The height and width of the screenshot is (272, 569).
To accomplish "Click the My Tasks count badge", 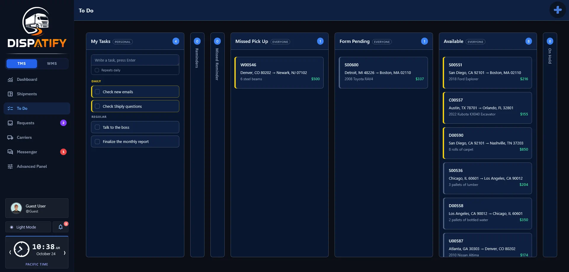I will 176,41.
